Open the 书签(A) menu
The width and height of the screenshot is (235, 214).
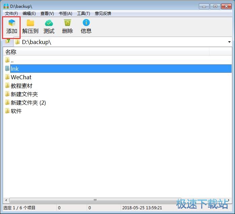pyautogui.click(x=66, y=14)
